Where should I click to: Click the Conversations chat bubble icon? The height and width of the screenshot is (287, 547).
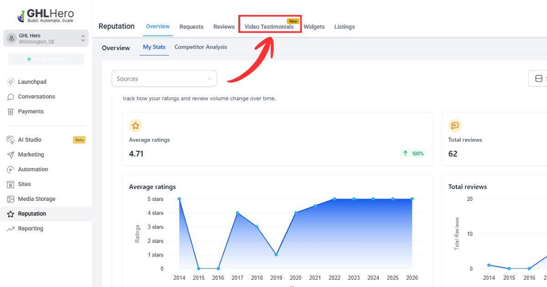click(x=11, y=97)
